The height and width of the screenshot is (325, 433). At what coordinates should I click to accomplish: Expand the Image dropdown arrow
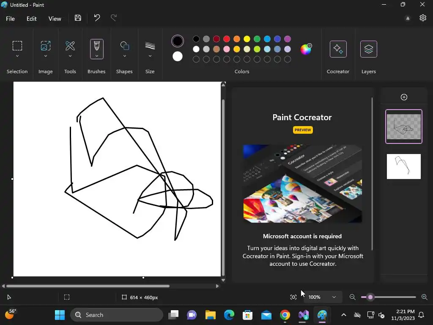[x=46, y=56]
